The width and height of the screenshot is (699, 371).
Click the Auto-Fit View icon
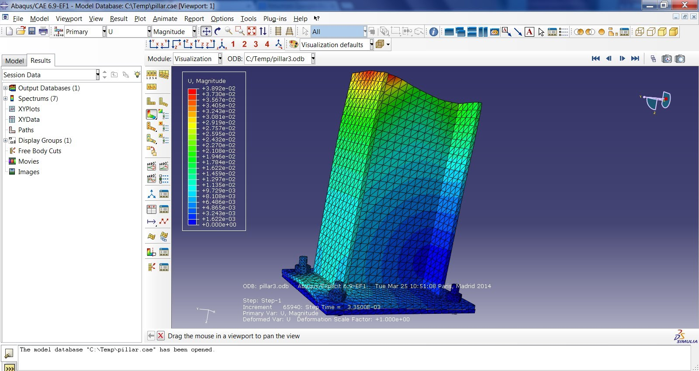tap(252, 31)
